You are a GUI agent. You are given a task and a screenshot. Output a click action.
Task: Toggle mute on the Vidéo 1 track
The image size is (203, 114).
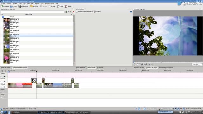click(x=3, y=77)
